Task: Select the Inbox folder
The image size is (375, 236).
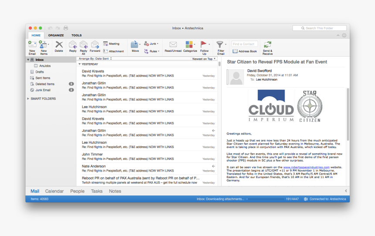Action: pyautogui.click(x=51, y=60)
